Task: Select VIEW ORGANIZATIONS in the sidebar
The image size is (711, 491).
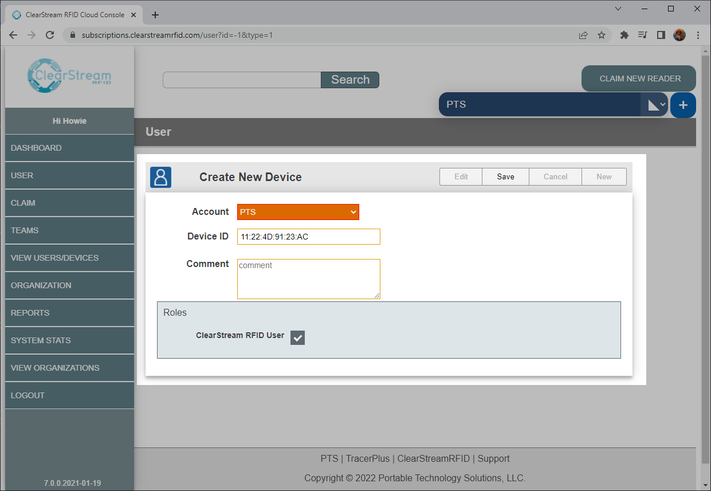Action: pyautogui.click(x=69, y=368)
